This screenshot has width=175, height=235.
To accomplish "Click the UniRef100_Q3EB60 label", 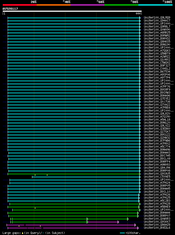I will [157, 129].
